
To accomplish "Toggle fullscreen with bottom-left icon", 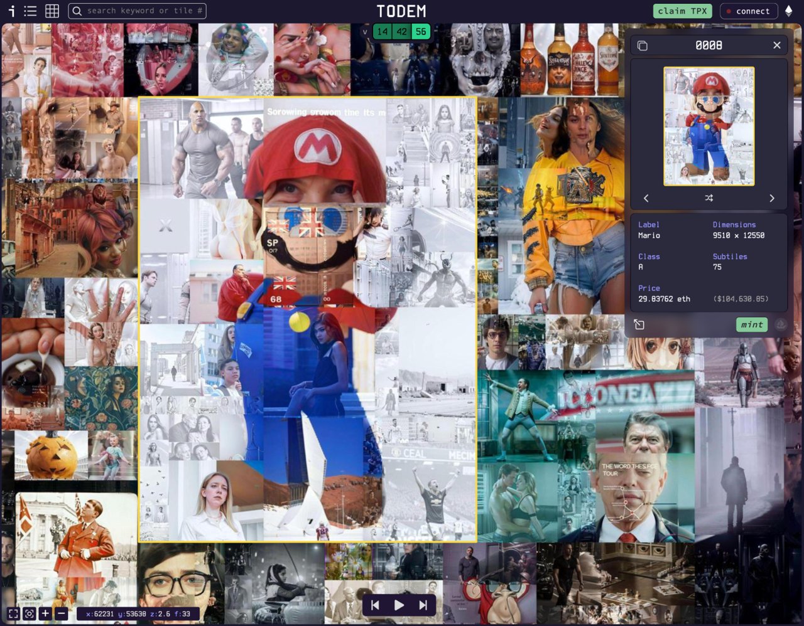I will (x=13, y=613).
